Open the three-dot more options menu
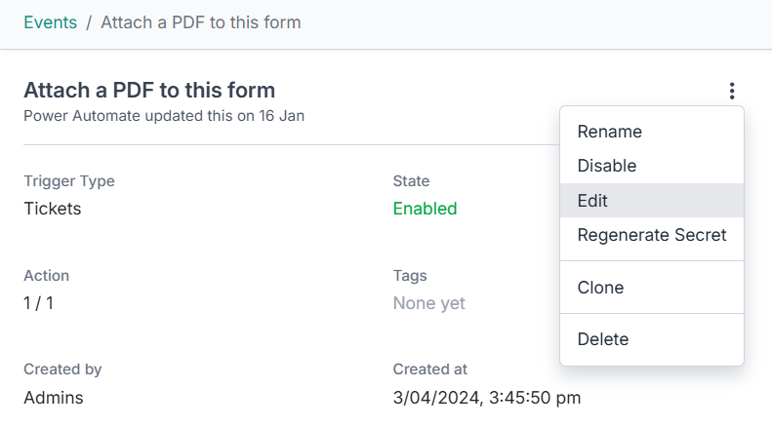772x427 pixels. (x=731, y=92)
